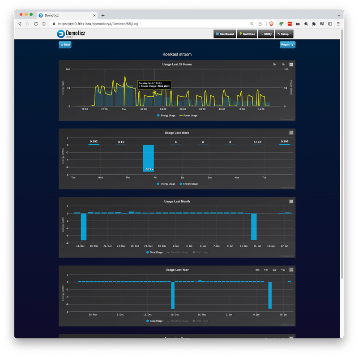The width and height of the screenshot is (358, 357).
Task: Open the 24 Hours chart hamburger menu
Action: [291, 65]
